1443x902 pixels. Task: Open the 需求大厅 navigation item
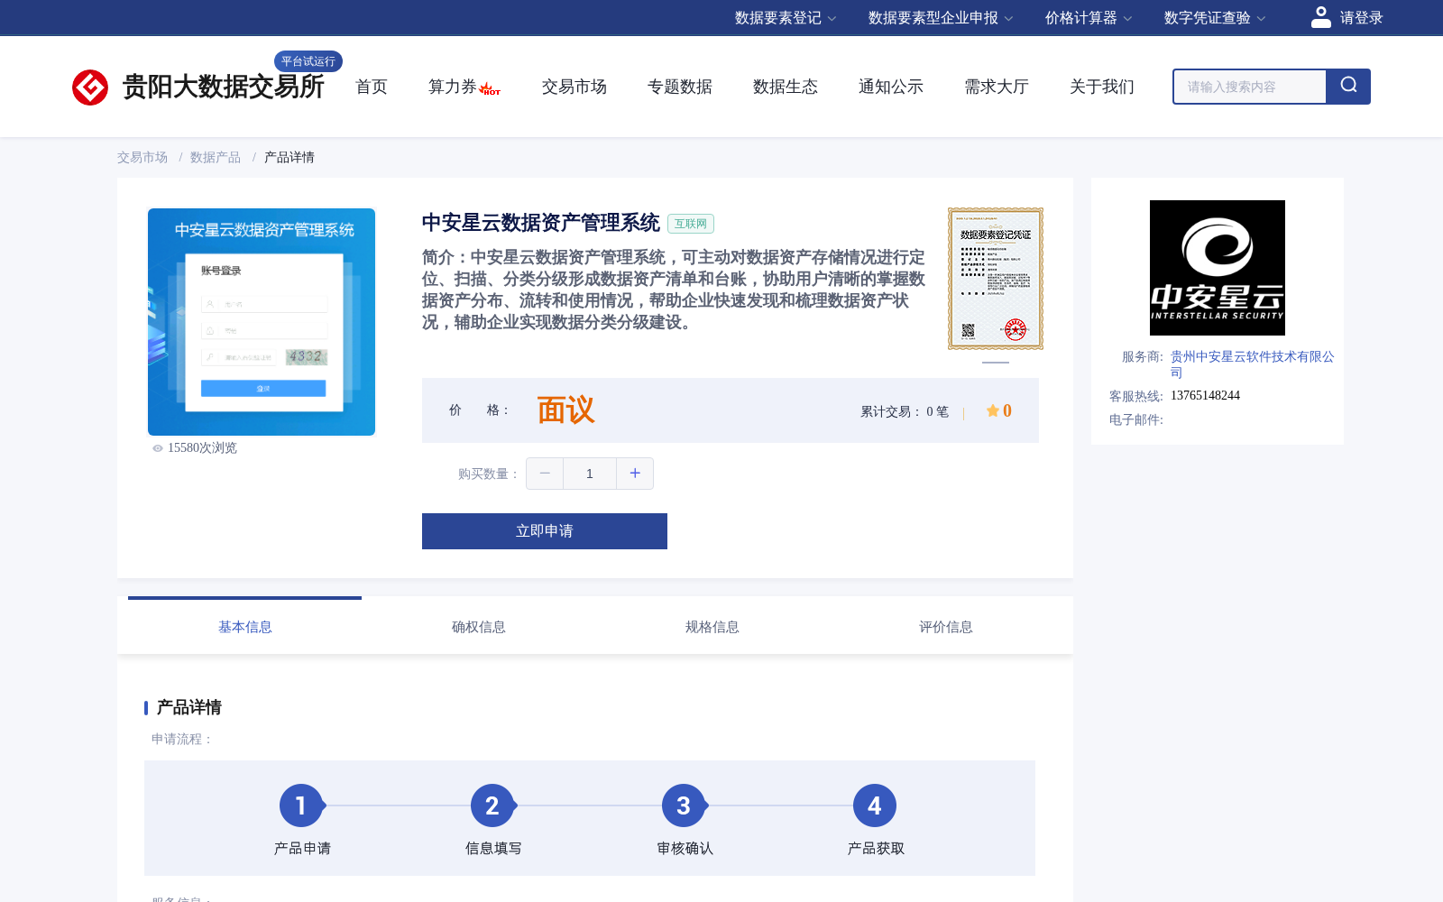997,87
